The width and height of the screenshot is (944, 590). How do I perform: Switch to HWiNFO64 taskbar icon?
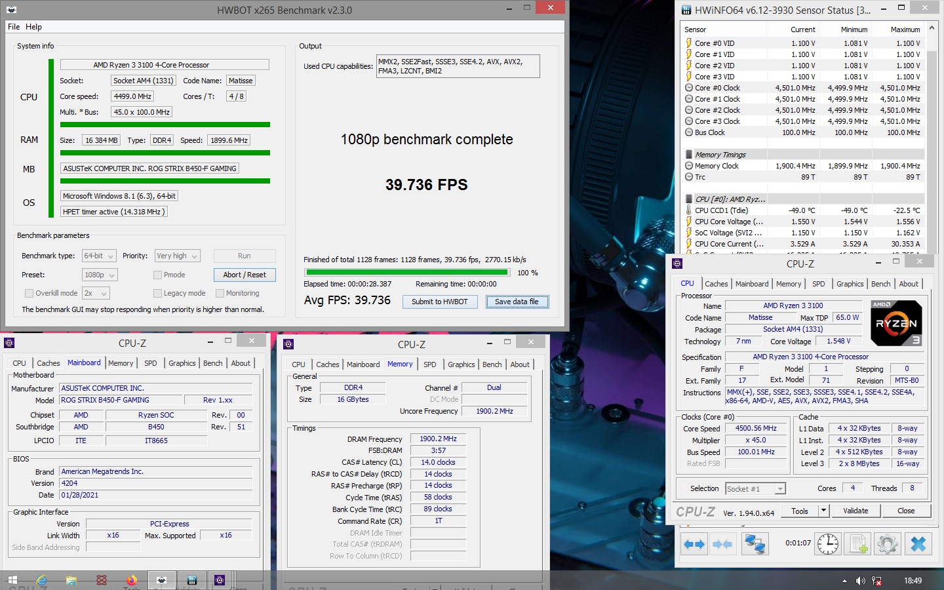191,580
